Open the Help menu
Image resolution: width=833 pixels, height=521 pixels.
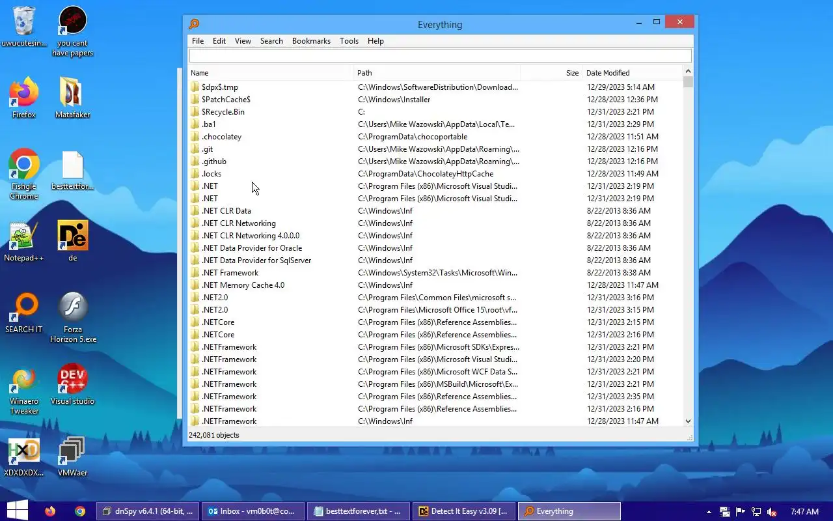tap(376, 40)
